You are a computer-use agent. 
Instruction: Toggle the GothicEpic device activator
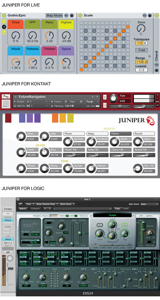(4, 15)
